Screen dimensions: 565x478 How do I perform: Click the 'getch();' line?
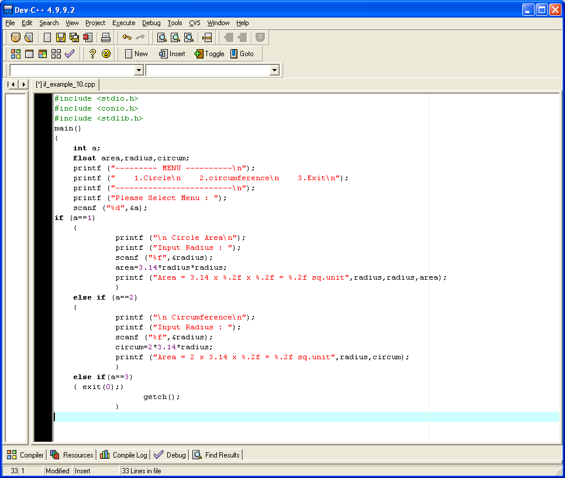(x=161, y=397)
